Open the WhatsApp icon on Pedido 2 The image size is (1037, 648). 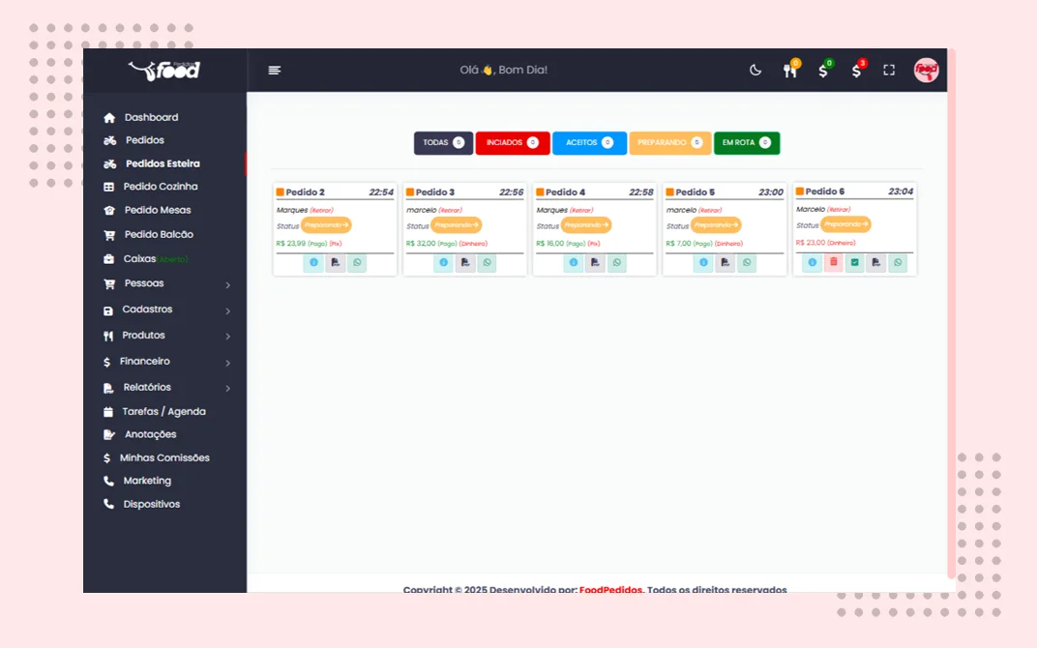click(357, 263)
